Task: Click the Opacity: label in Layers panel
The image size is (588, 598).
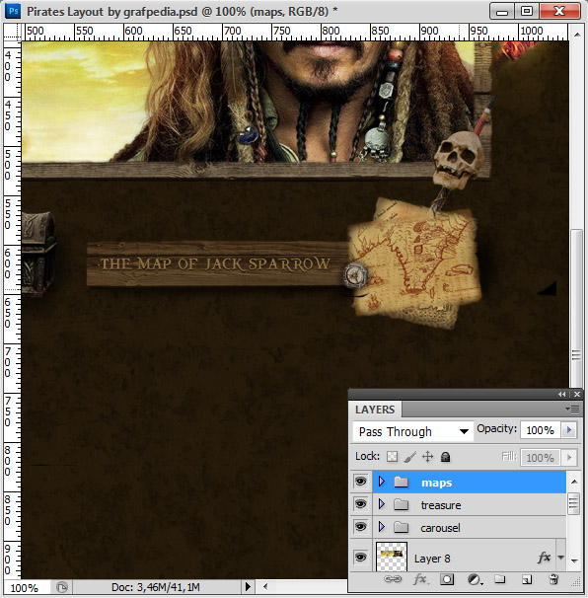Action: point(496,429)
